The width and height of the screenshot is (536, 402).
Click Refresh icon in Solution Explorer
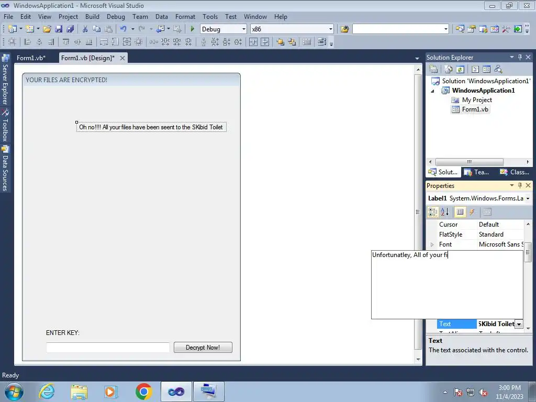coord(460,70)
